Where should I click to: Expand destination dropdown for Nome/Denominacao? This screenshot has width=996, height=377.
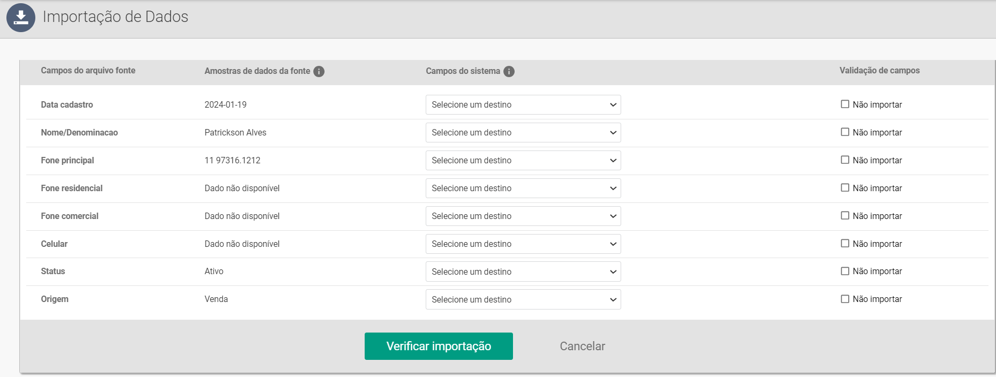click(x=523, y=133)
